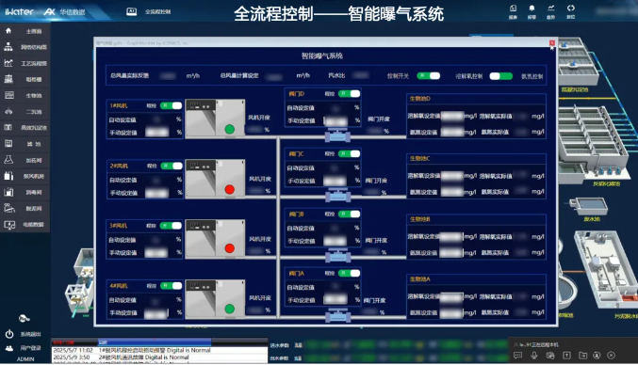
Task: Toggle the 1# blower remote control switch
Action: 172,105
